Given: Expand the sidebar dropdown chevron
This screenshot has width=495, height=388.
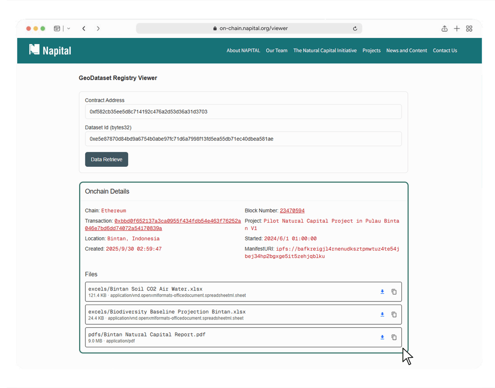Looking at the screenshot, I should tap(68, 28).
